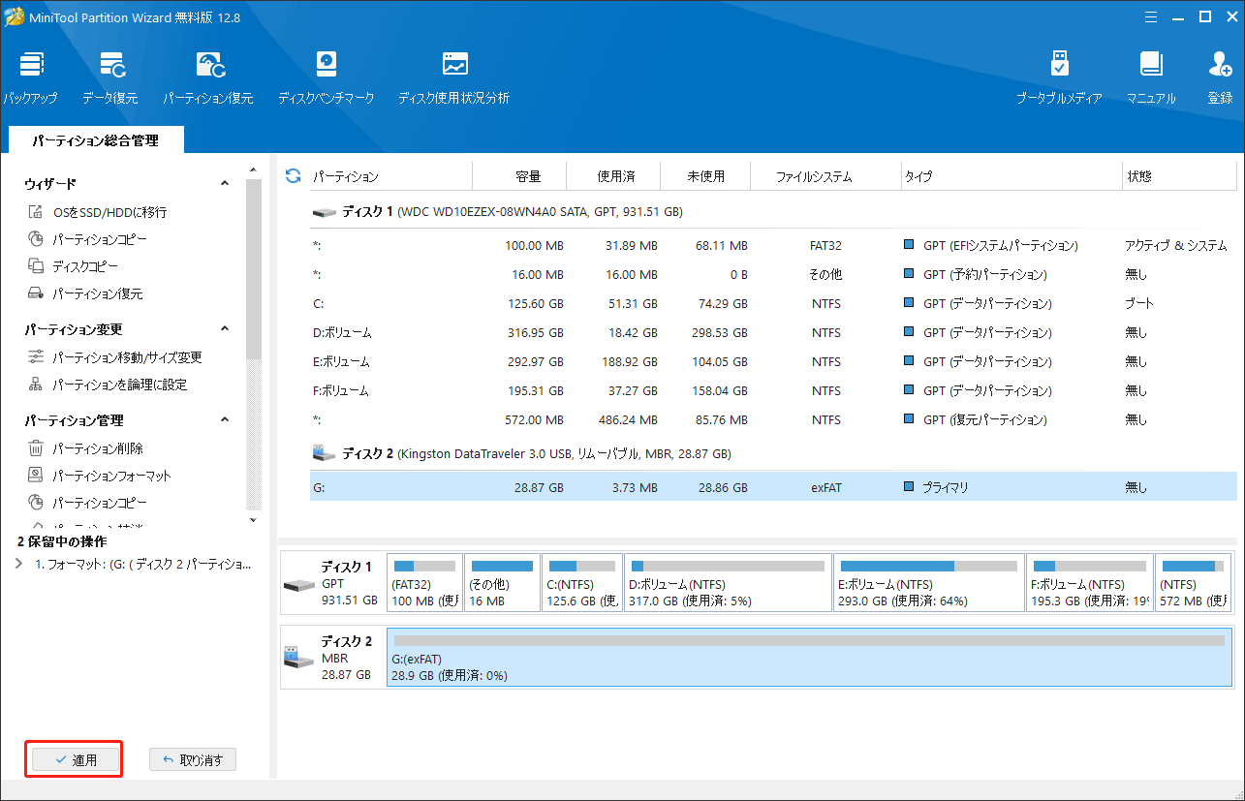Viewport: 1245px width, 801px height.
Task: Click C:(NTFS) block in disk map
Action: pyautogui.click(x=582, y=583)
